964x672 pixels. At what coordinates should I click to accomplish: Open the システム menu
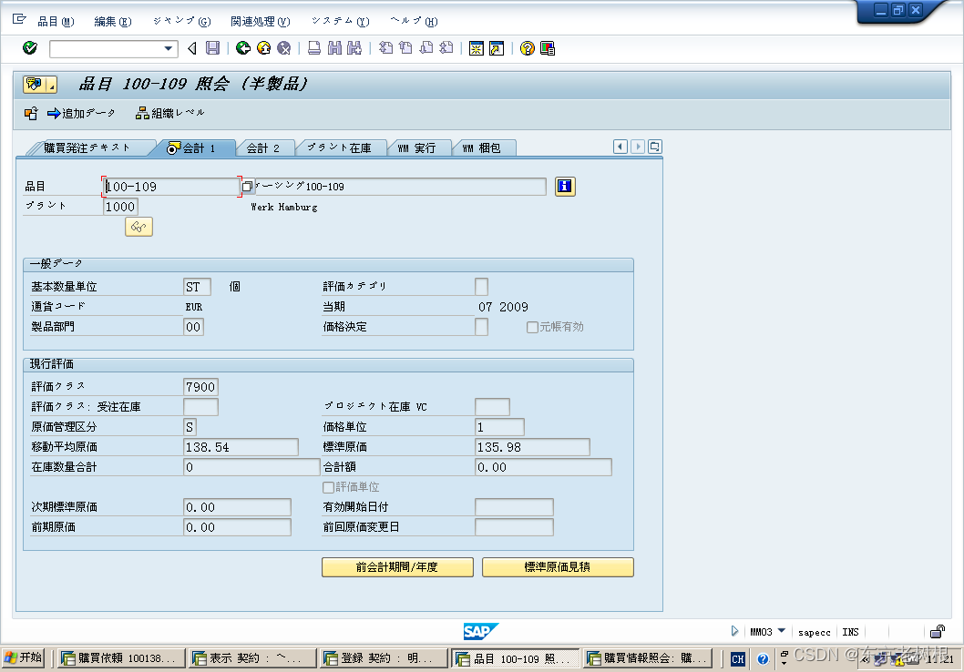click(340, 22)
